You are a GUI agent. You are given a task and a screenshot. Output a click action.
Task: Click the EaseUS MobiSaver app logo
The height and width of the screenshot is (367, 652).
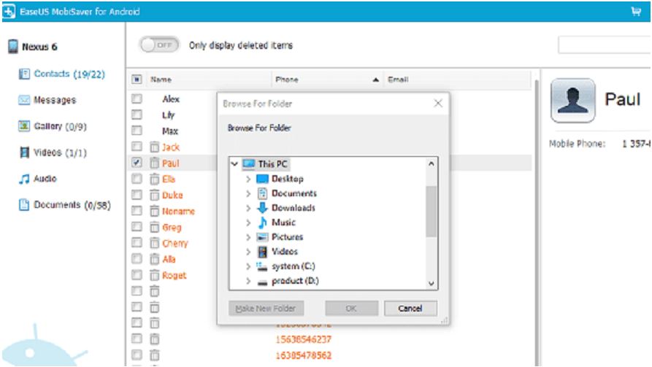[9, 12]
